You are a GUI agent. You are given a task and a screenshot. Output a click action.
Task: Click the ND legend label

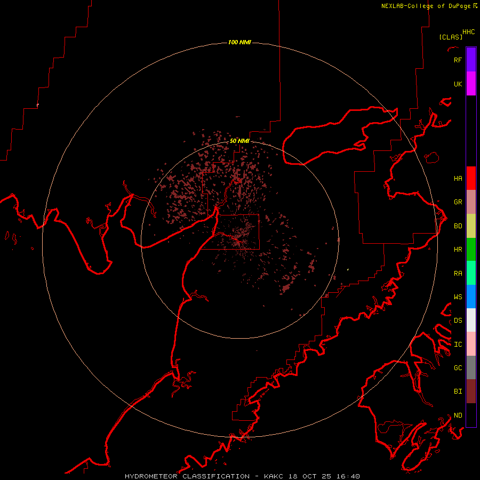[458, 415]
